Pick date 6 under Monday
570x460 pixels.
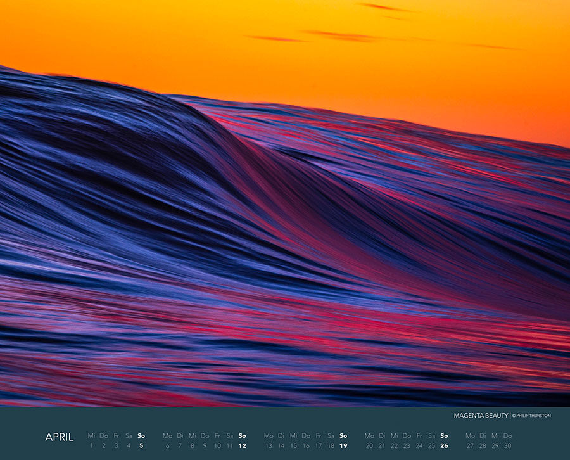pyautogui.click(x=167, y=445)
